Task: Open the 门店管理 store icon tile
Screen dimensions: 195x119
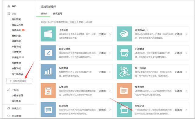Action: coord(124,53)
